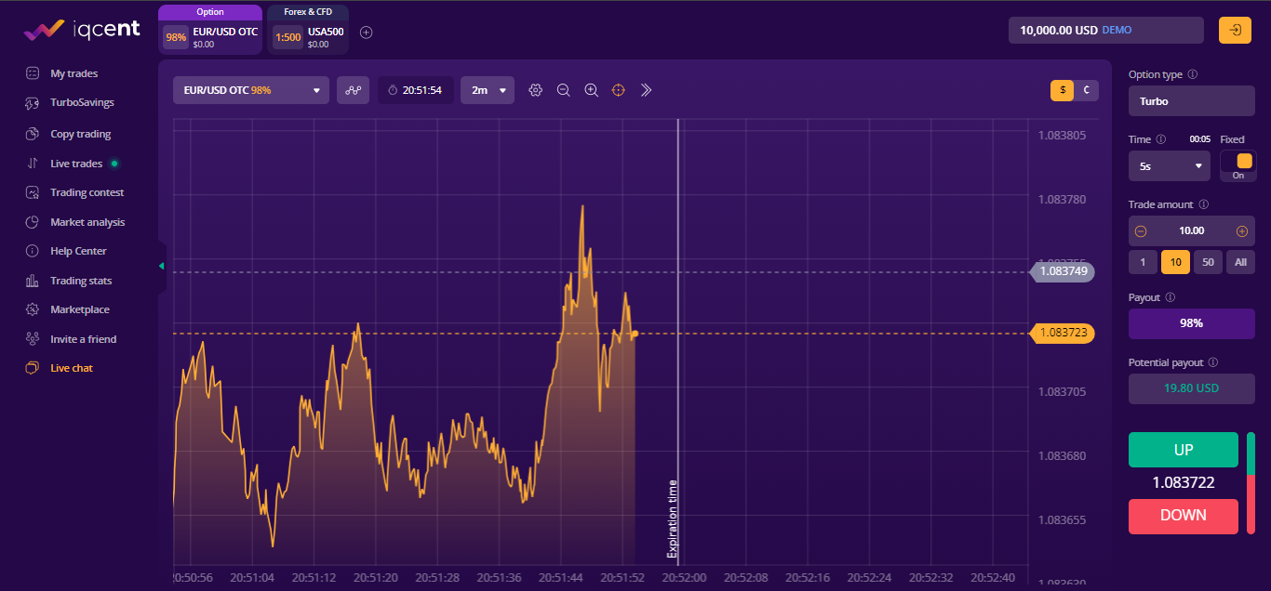Place a DOWN trade
The image size is (1271, 591).
coord(1184,516)
